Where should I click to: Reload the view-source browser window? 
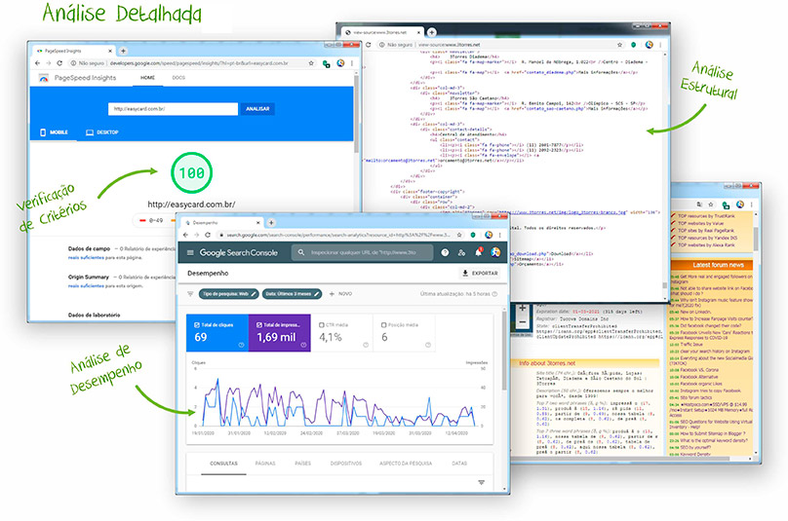pyautogui.click(x=369, y=45)
